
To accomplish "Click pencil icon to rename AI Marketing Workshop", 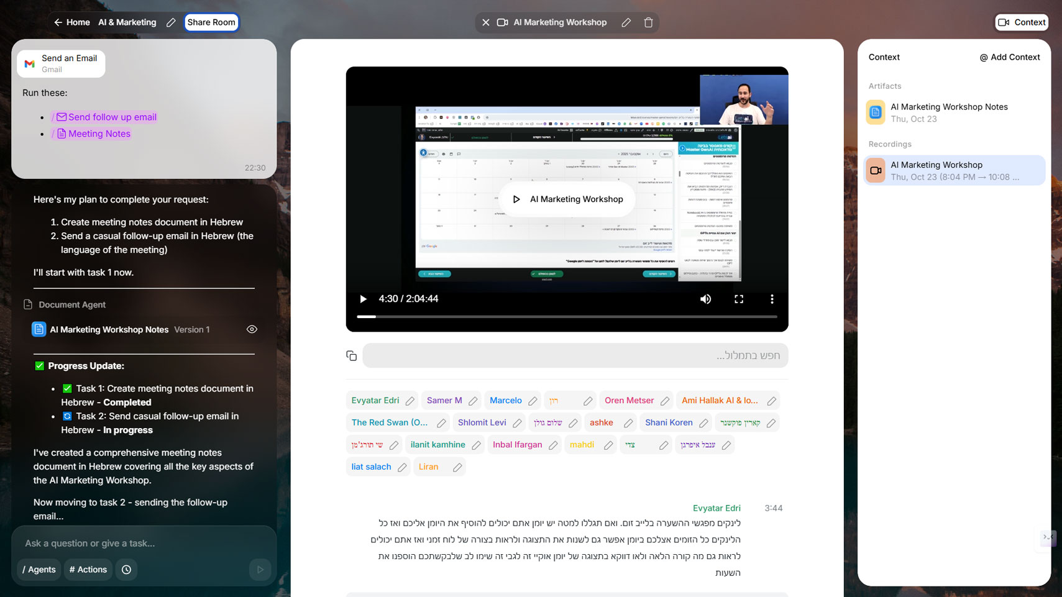I will pos(626,22).
